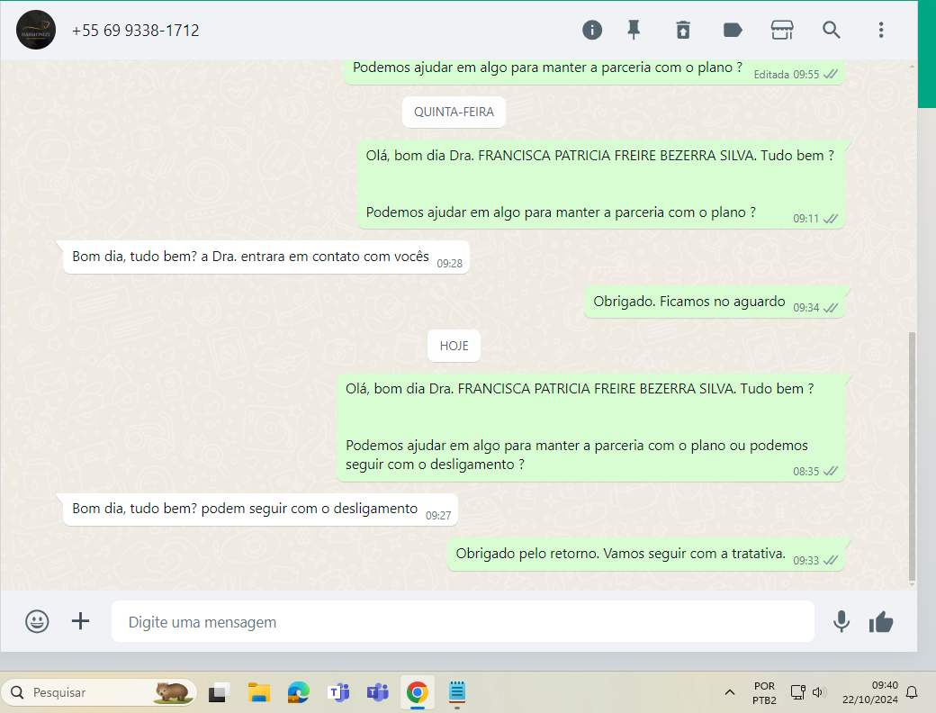Open the contact profile picture
The height and width of the screenshot is (713, 936).
click(x=36, y=30)
